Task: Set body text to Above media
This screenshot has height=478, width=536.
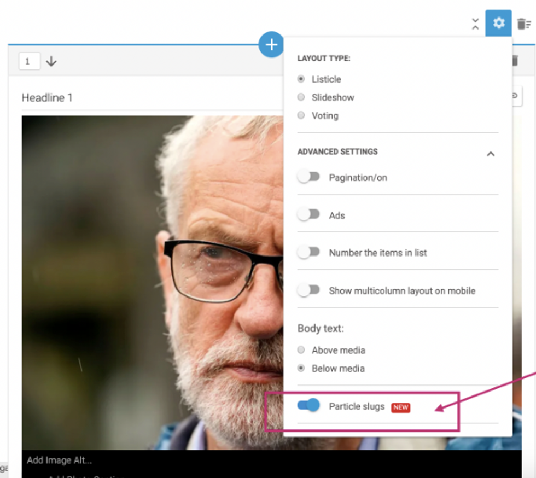Action: click(x=301, y=350)
